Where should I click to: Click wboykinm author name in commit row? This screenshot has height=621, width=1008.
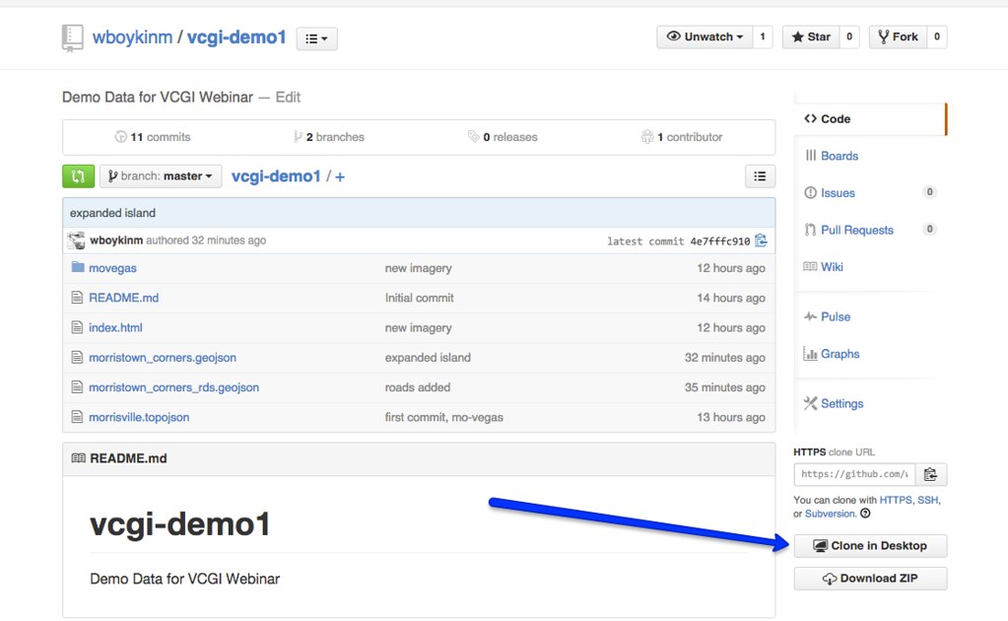[x=116, y=241]
